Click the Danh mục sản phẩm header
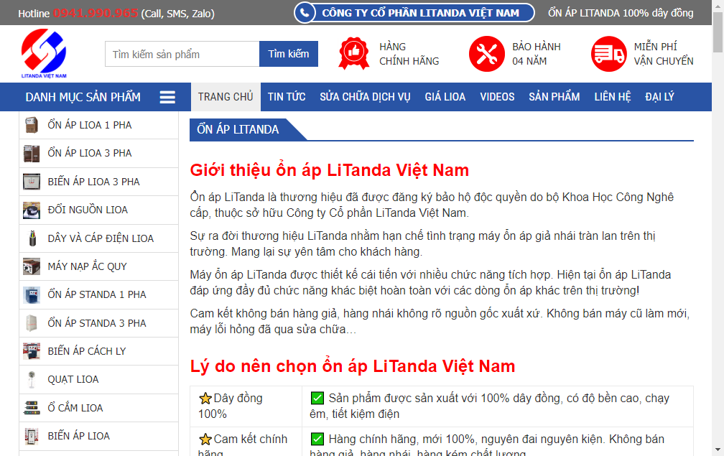The width and height of the screenshot is (724, 456). coord(83,97)
